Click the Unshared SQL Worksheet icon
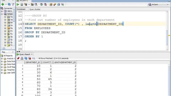The width and height of the screenshot is (171, 96). click(x=51, y=5)
